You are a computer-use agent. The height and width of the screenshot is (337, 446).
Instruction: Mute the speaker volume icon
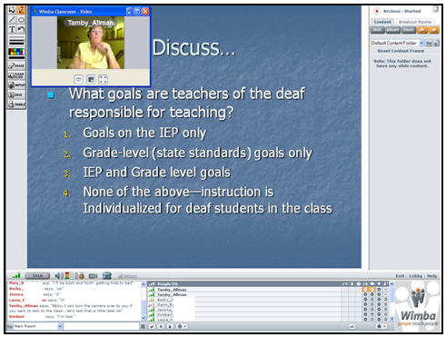[58, 275]
